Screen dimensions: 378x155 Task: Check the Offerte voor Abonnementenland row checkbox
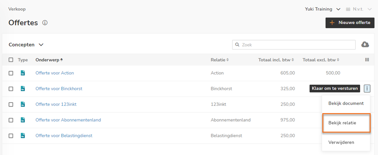[x=11, y=120]
